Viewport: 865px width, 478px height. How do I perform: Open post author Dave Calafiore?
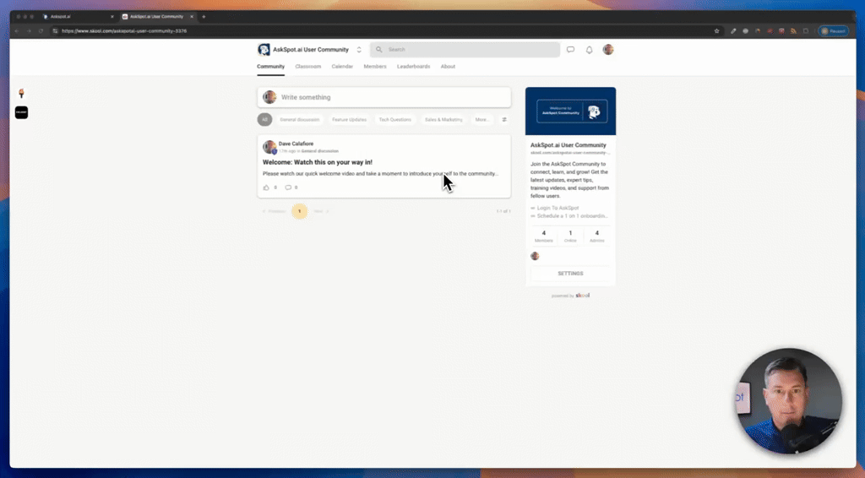(x=296, y=144)
